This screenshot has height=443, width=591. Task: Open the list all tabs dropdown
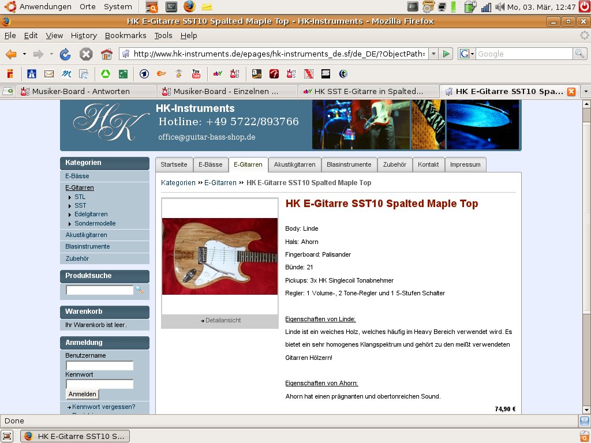585,91
